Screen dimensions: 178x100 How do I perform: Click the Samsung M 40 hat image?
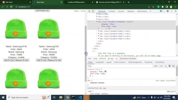(16, 29)
